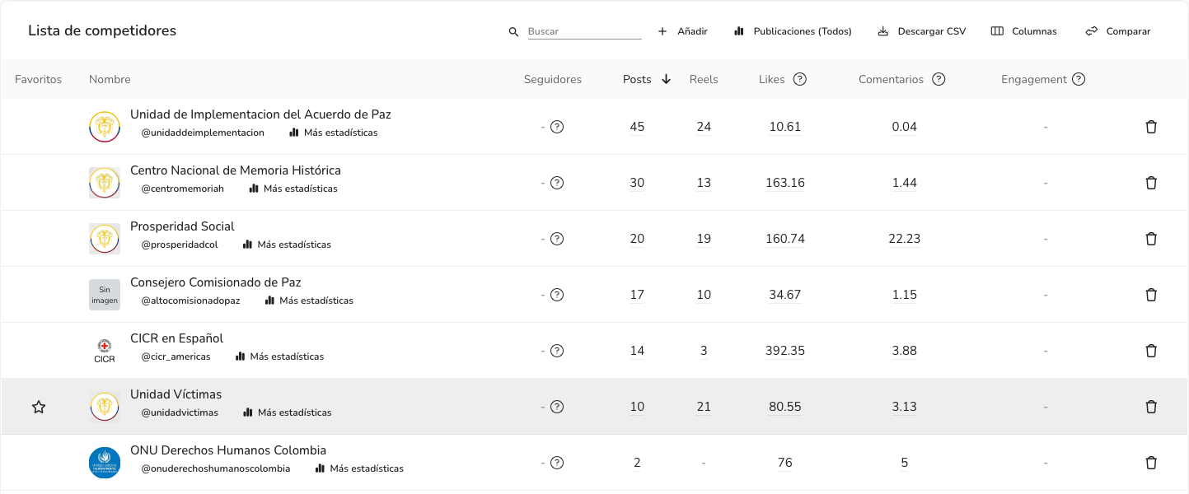The image size is (1189, 494).
Task: Click Descargar CSV button
Action: 921,31
